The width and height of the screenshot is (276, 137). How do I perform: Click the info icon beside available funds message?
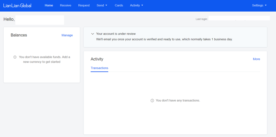coord(15,57)
